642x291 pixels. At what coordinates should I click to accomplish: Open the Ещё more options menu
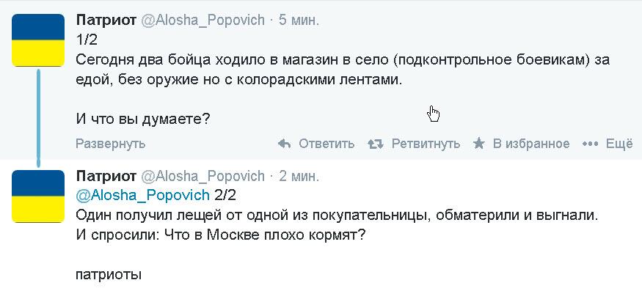tap(619, 144)
